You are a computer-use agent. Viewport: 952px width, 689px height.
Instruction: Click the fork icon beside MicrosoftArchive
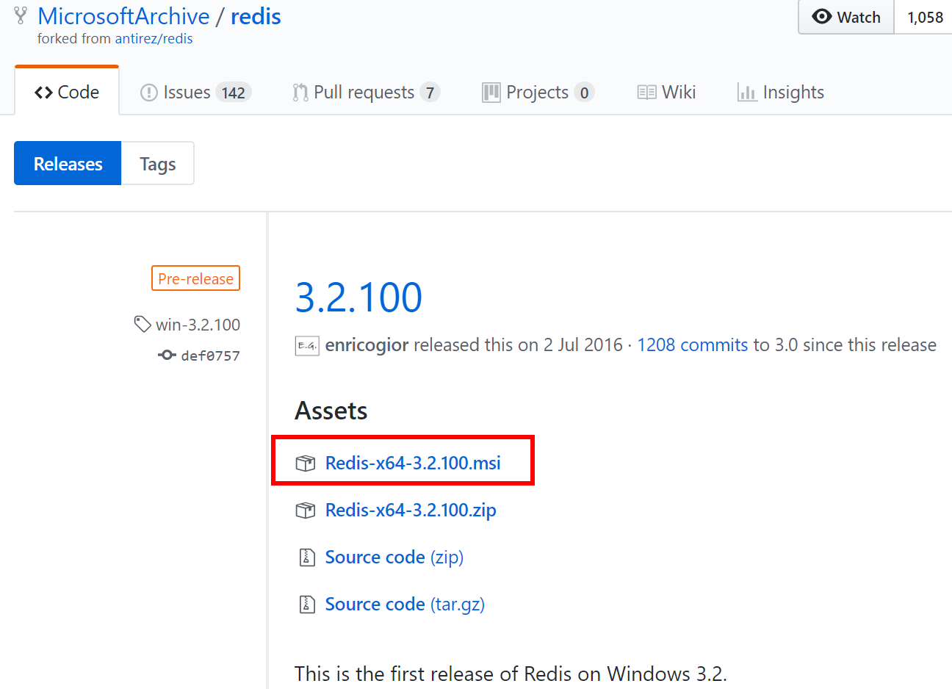21,16
